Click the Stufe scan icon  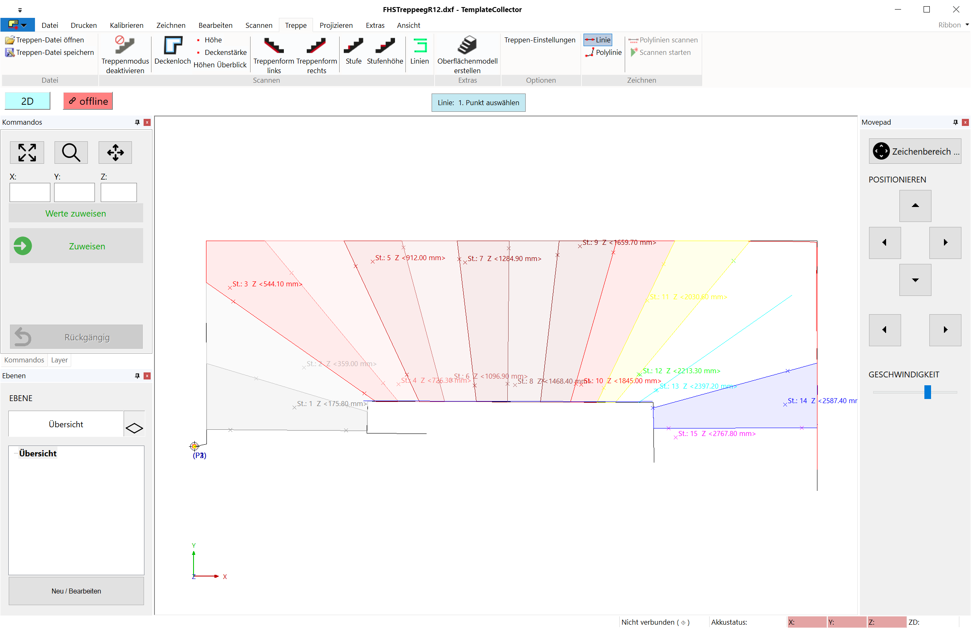[x=353, y=46]
